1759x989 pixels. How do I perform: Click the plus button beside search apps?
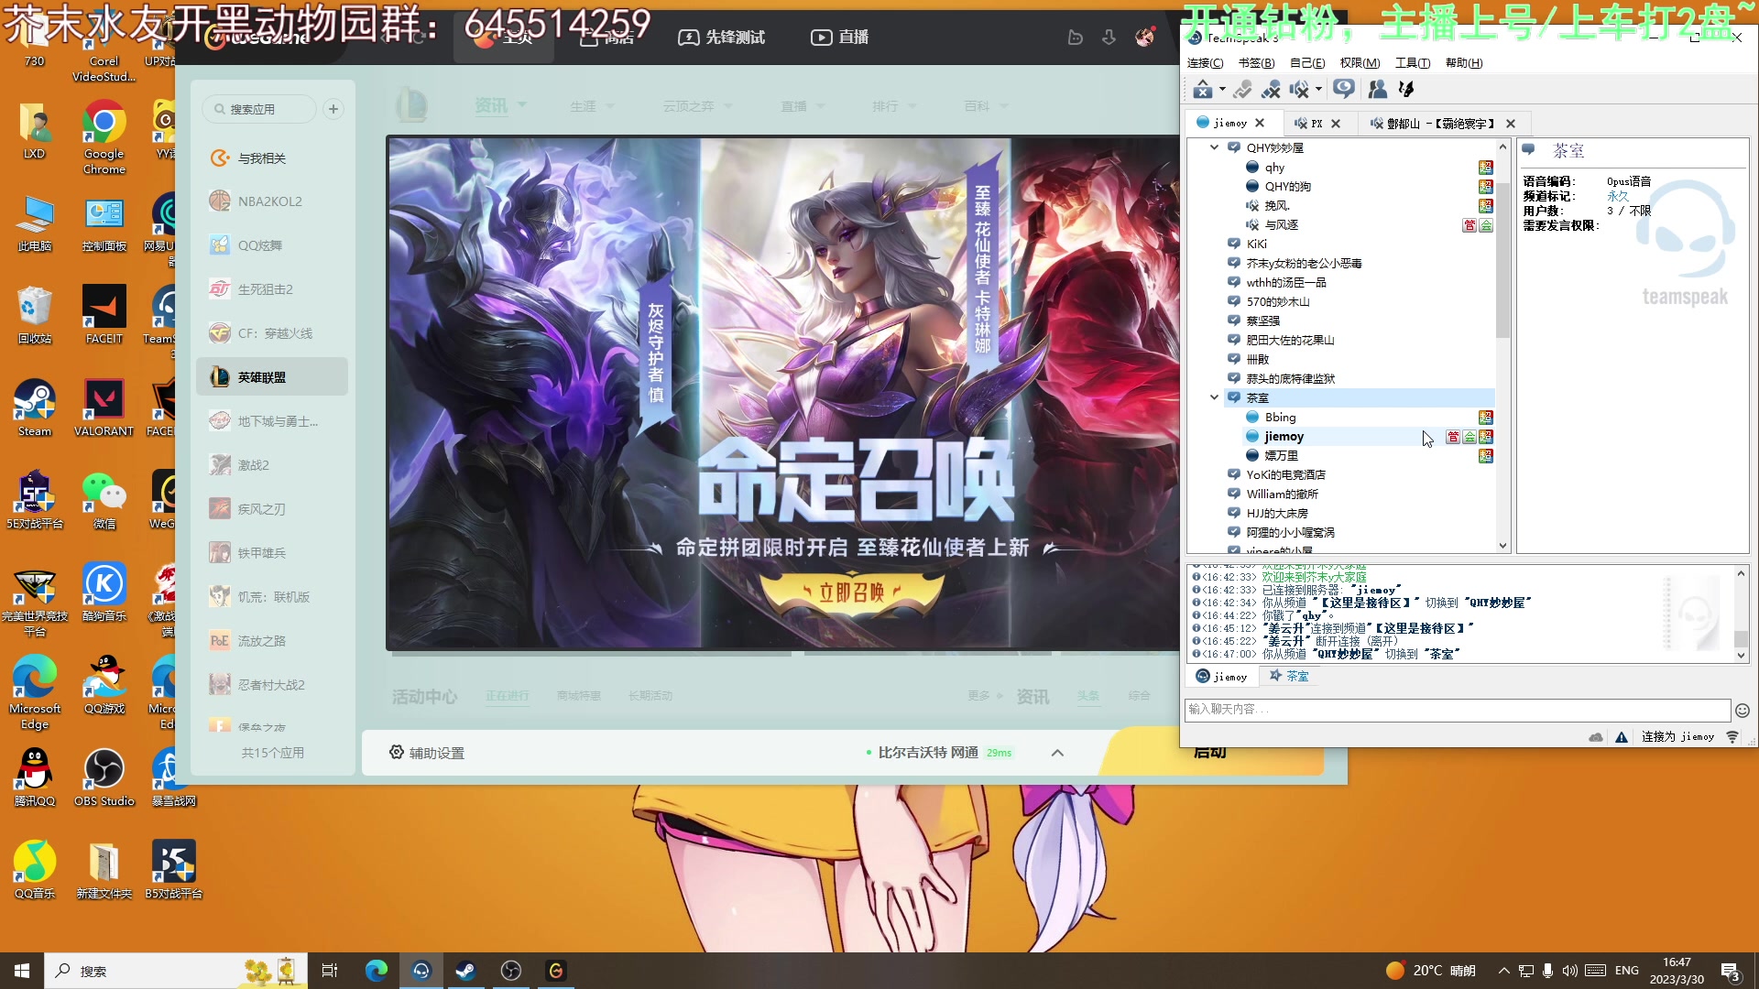pyautogui.click(x=333, y=109)
